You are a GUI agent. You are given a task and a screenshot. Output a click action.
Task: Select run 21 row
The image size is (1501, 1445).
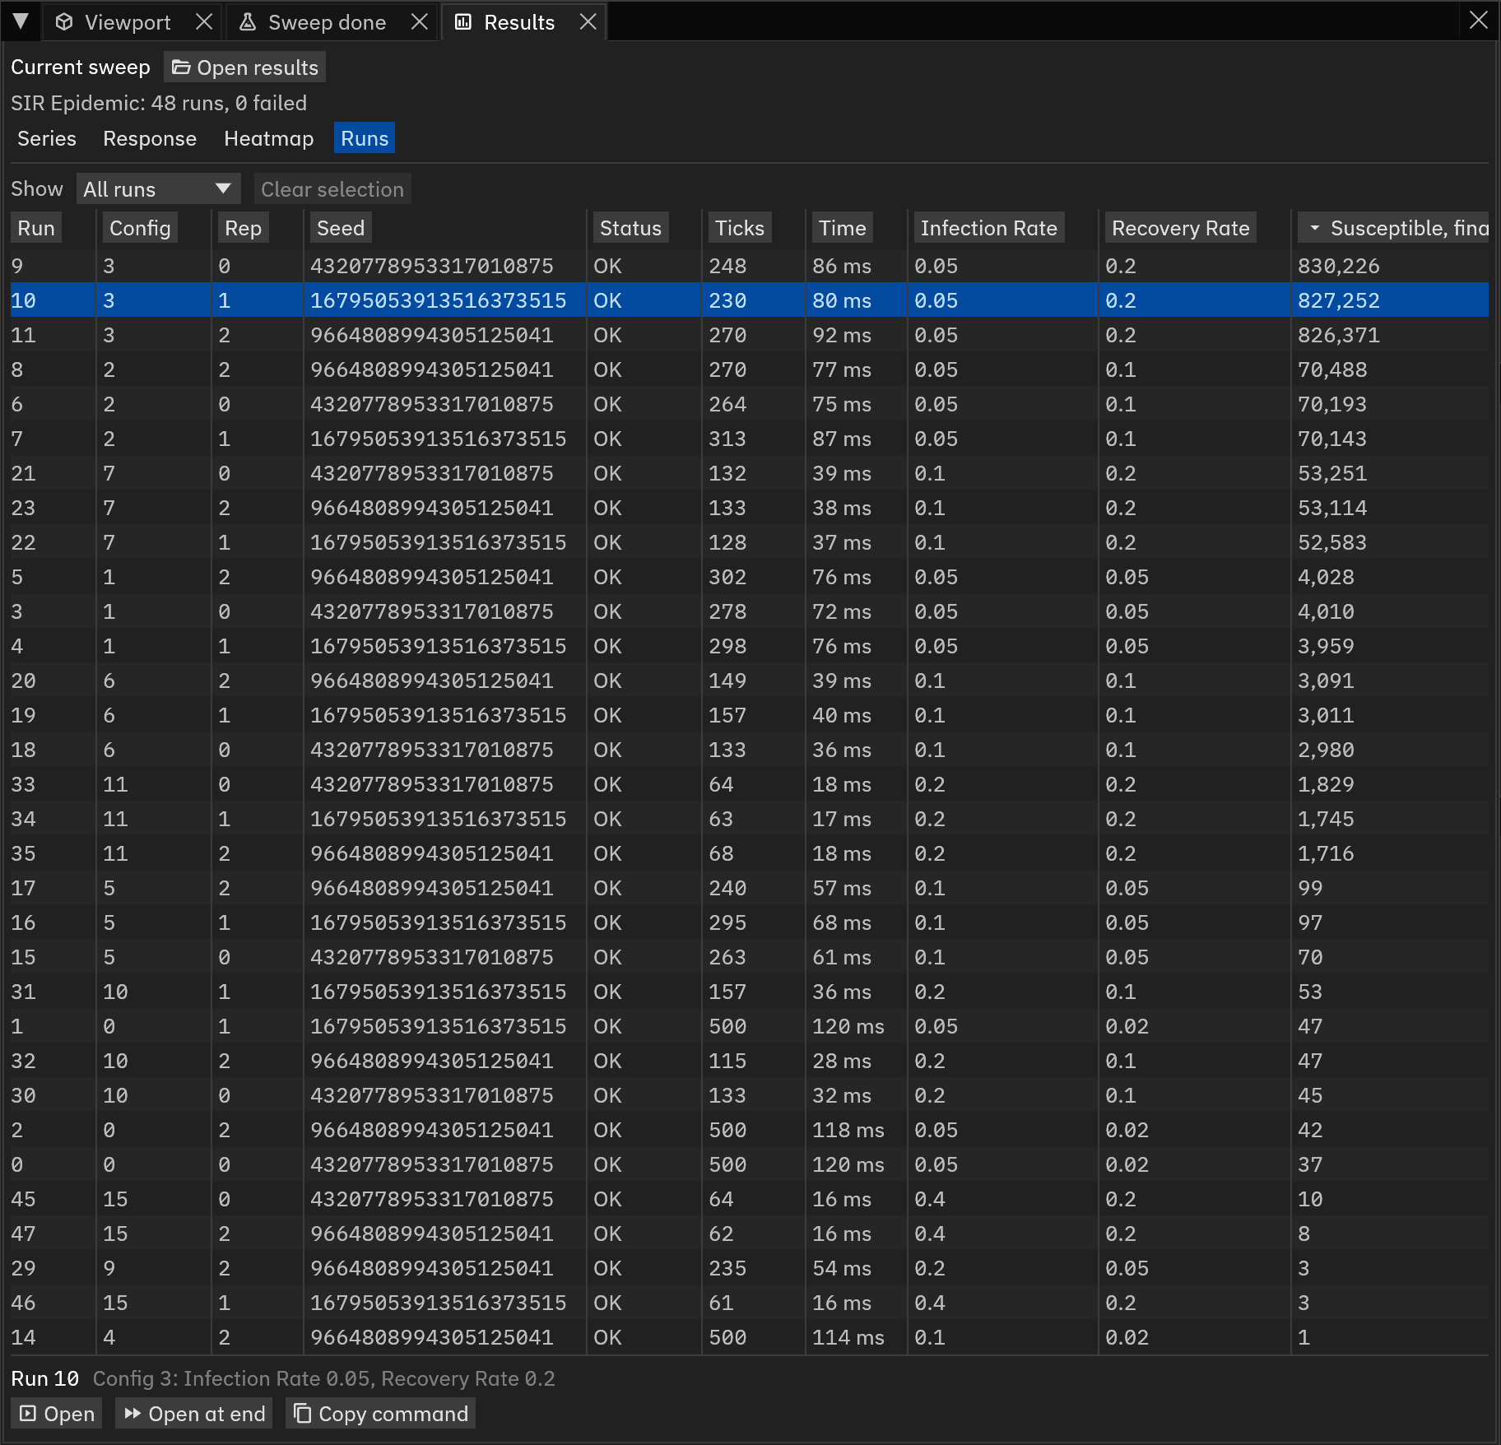pyautogui.click(x=750, y=473)
